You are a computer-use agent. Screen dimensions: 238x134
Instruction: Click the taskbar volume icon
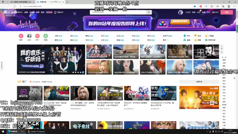[x=219, y=132]
